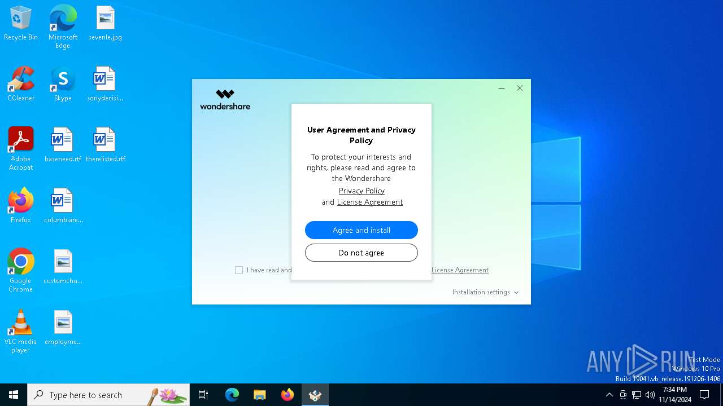Click the taskbar search box

tap(108, 395)
